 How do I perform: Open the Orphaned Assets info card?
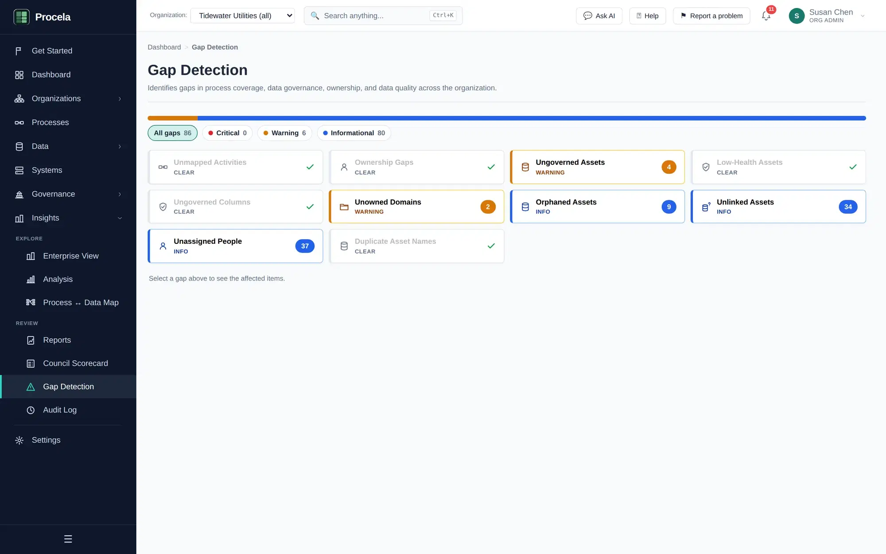(597, 207)
